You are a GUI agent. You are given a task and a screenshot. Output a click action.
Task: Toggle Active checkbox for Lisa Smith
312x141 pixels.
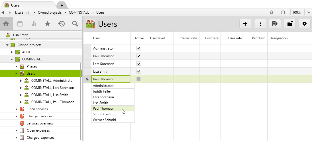(139, 71)
